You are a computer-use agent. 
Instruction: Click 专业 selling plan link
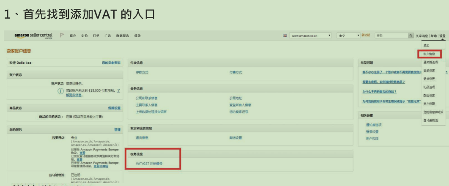click(x=74, y=138)
